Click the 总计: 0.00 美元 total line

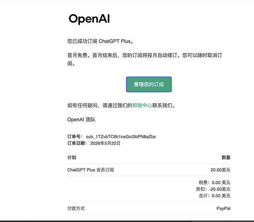coord(214,196)
